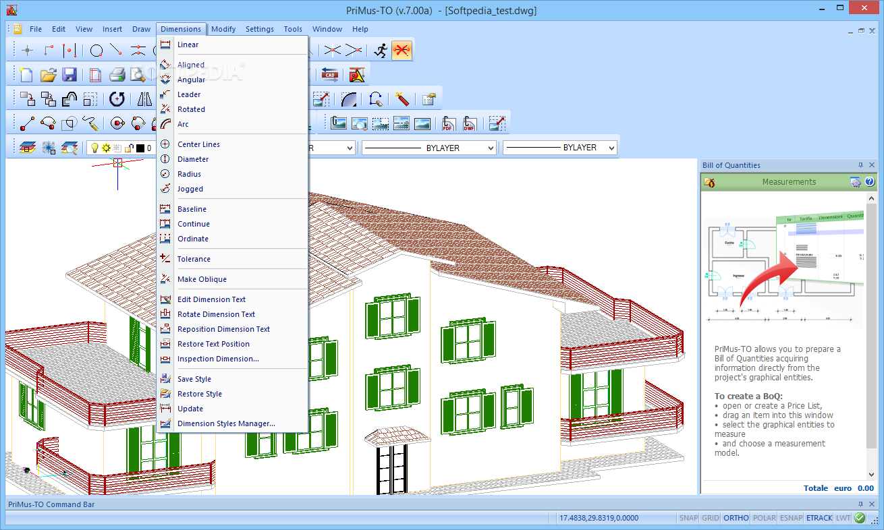Toggle layer light bulb visibility
884x530 pixels.
(x=94, y=148)
